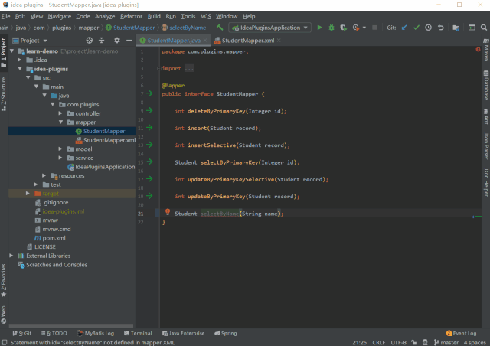This screenshot has height=346, width=490.
Task: Commit changes with Git checkmark icon
Action: [x=416, y=28]
